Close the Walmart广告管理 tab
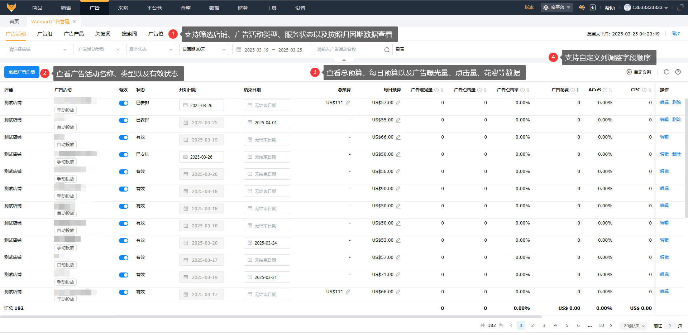Screen dimensions: 688x333 point(74,21)
